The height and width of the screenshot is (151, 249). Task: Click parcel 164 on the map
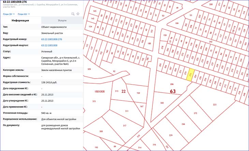click(138, 93)
